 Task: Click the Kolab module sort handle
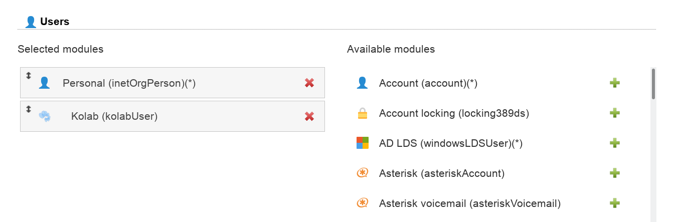tap(29, 109)
